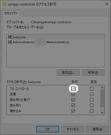Check the Deny box for フル コントロール

(x=91, y=89)
